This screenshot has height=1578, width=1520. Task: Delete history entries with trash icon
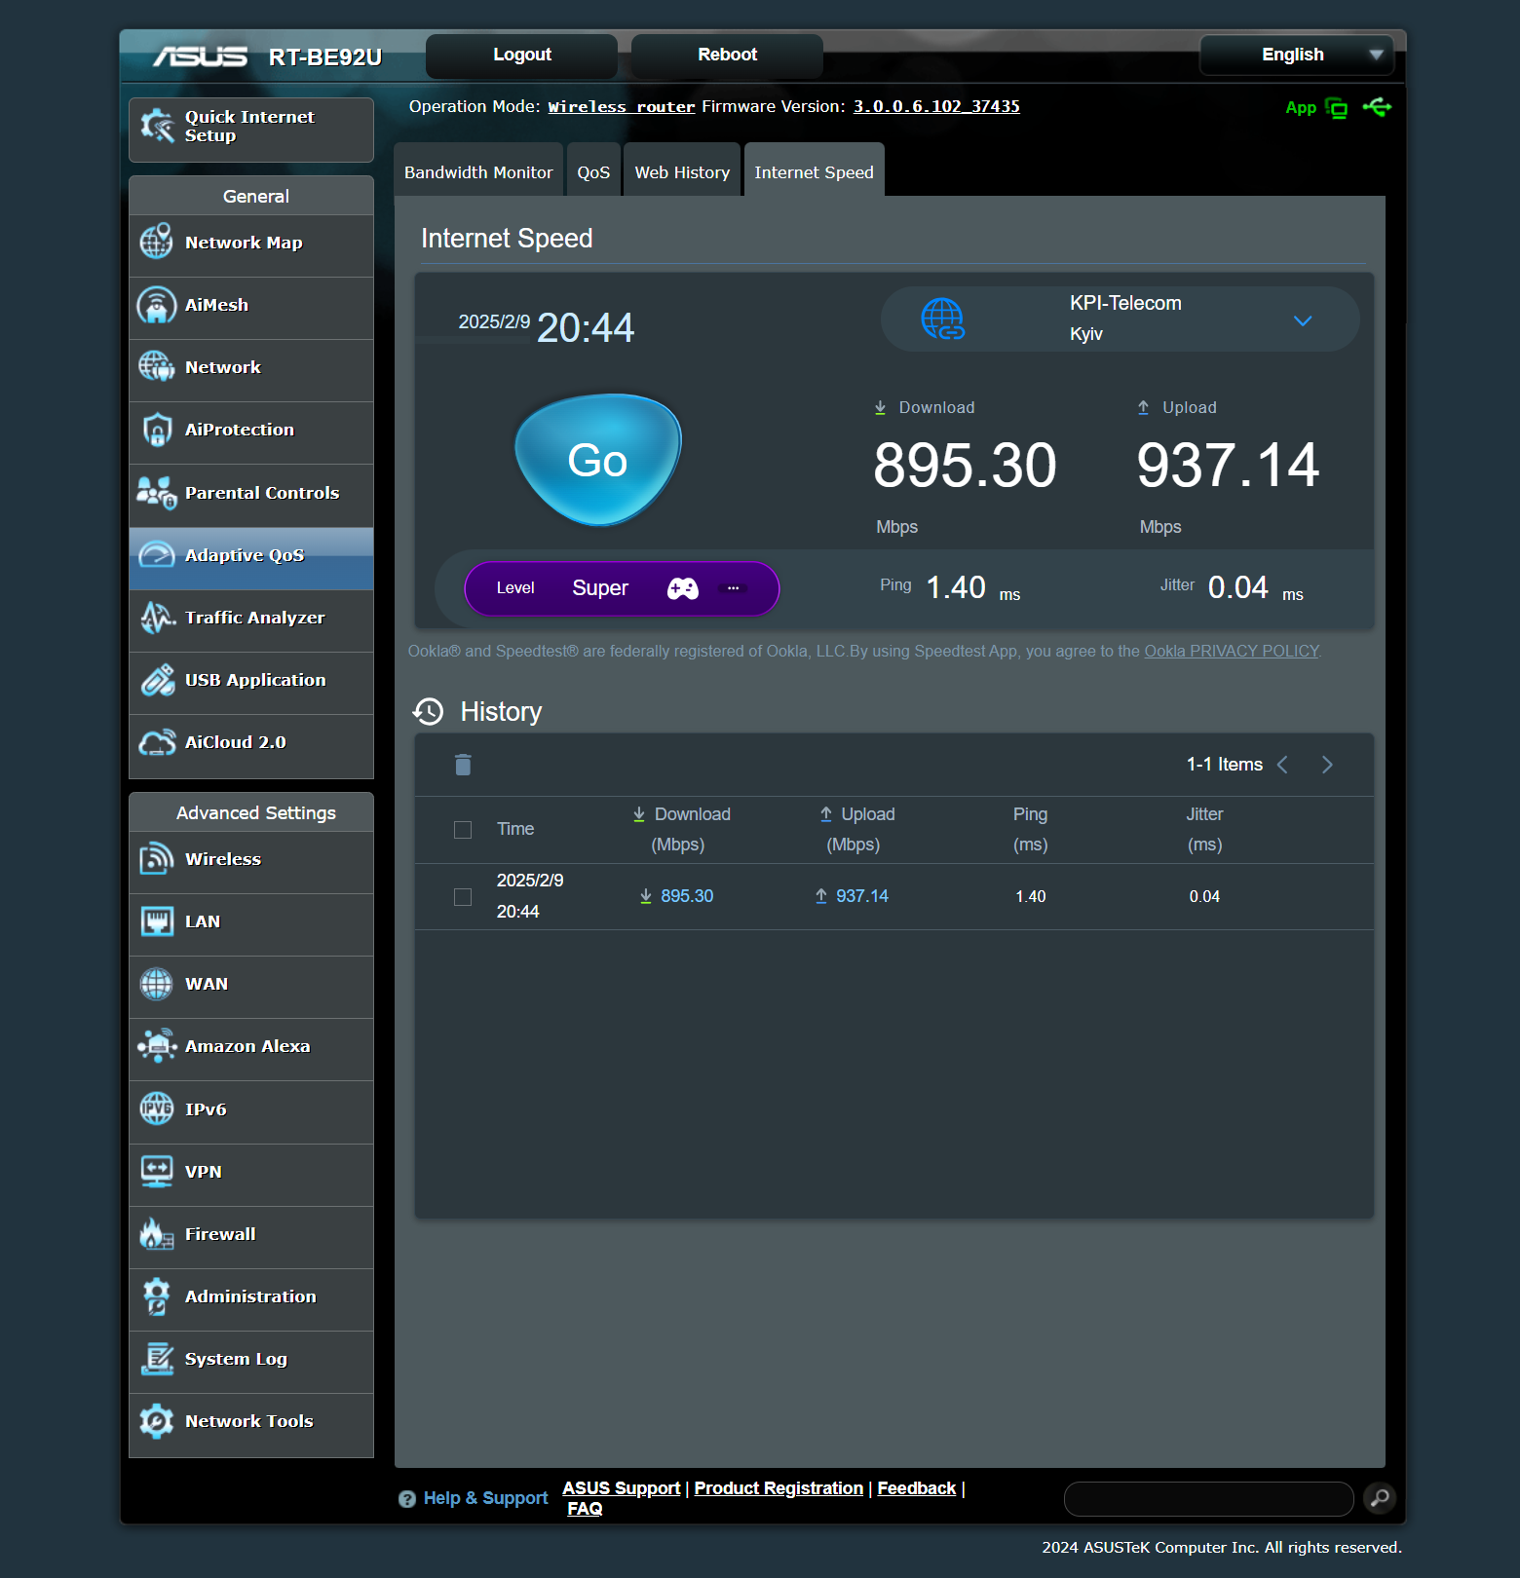(463, 765)
